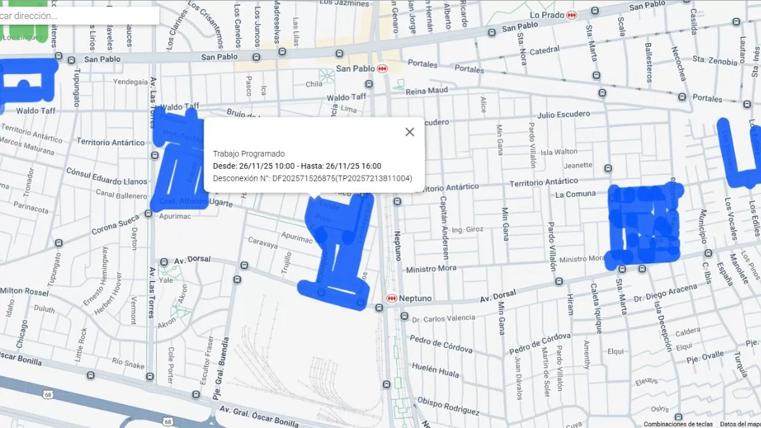The width and height of the screenshot is (761, 428).
Task: Select the Lo Prado metro station icon
Action: coord(572,15)
